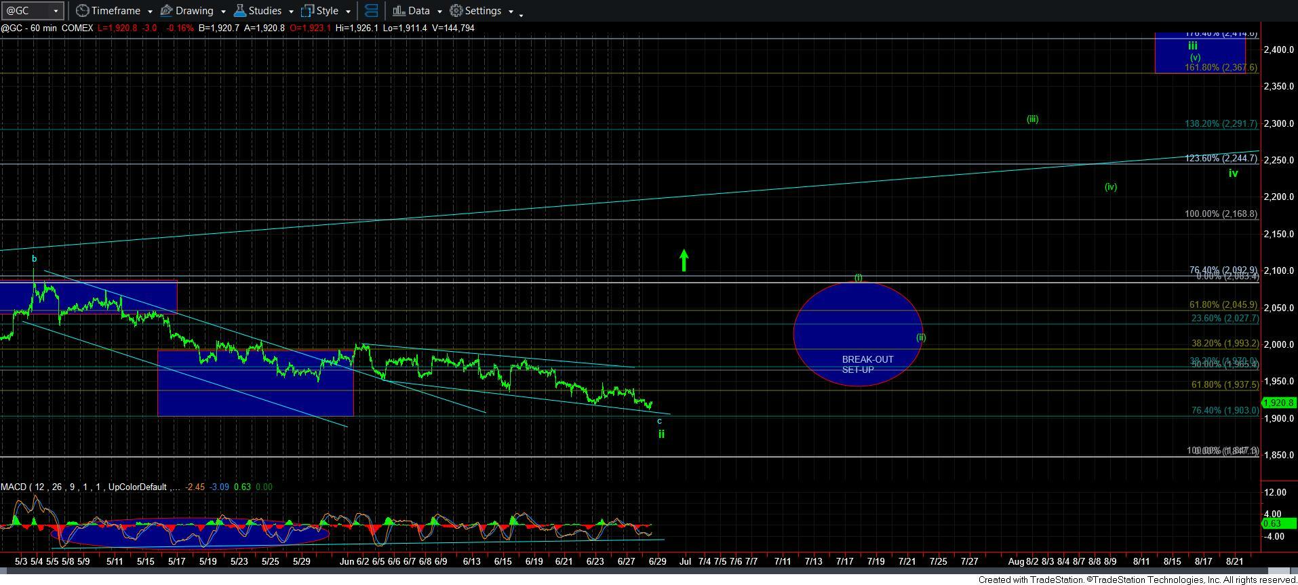Open the Settings menu label
The image size is (1298, 585).
tap(484, 11)
